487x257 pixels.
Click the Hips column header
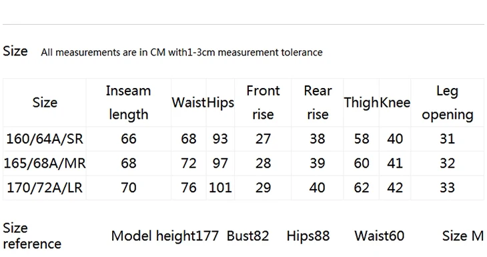point(220,103)
